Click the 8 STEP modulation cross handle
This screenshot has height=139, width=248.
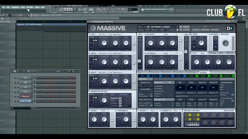tap(233, 76)
